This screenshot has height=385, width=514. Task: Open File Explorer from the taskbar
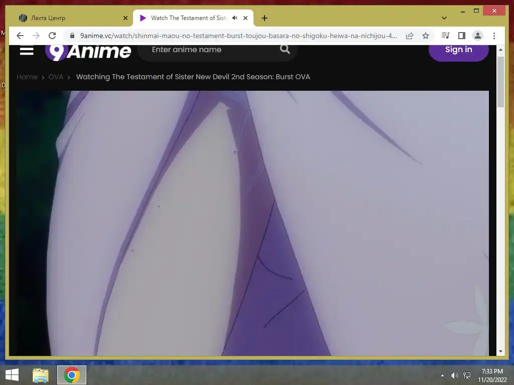tap(41, 375)
